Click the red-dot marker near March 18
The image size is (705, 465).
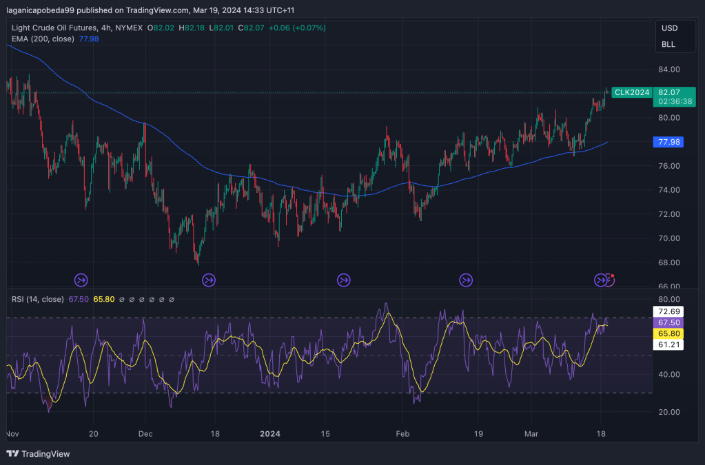tap(611, 278)
